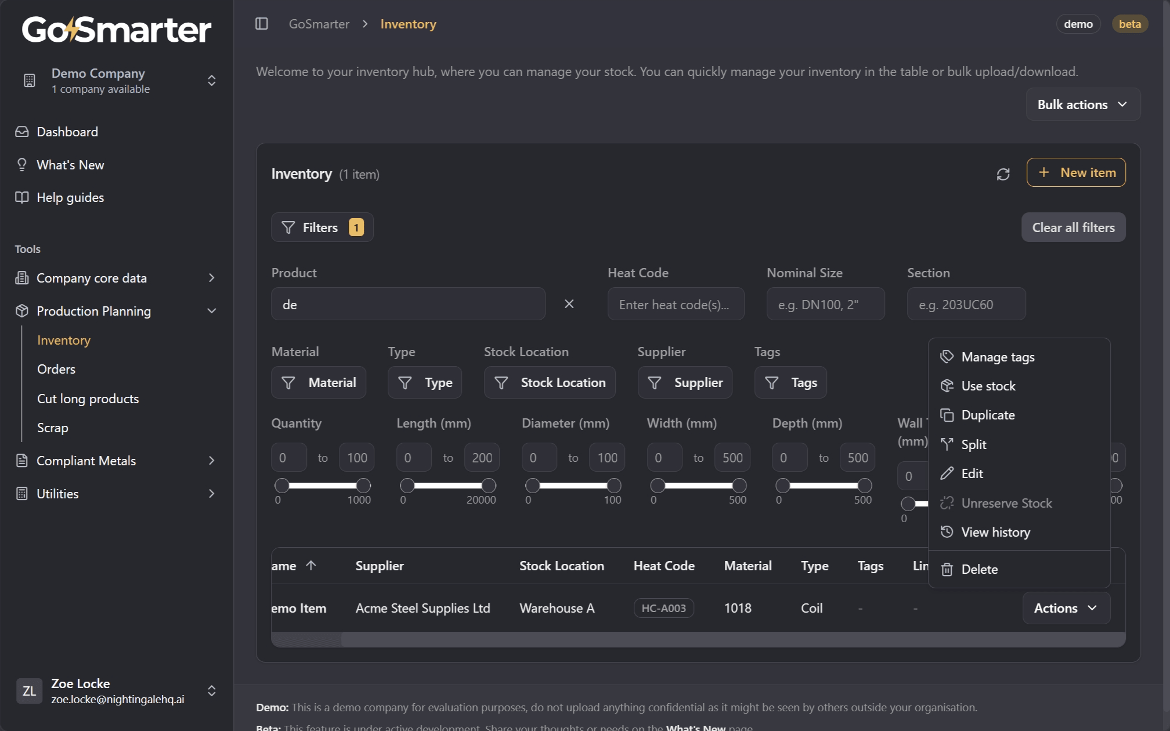The width and height of the screenshot is (1170, 731).
Task: Choose Edit in the actions menu
Action: 1019,473
